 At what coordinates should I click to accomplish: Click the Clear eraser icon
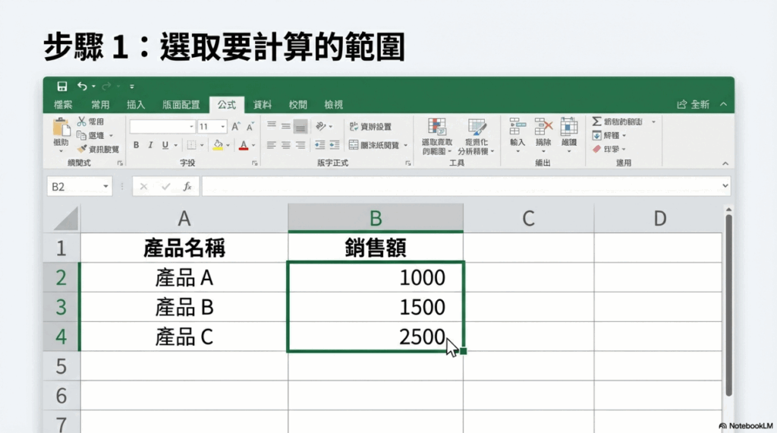tap(596, 149)
